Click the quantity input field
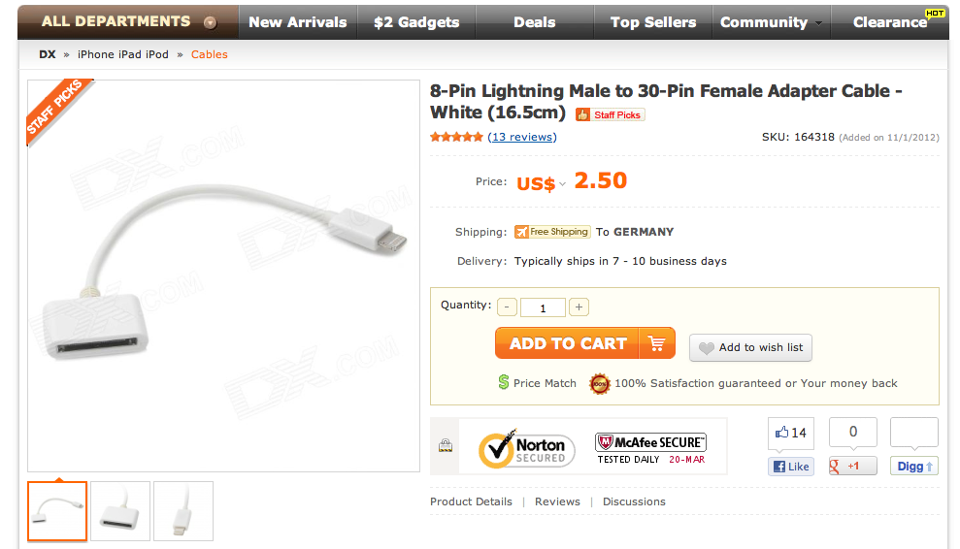Image resolution: width=960 pixels, height=549 pixels. click(x=543, y=307)
